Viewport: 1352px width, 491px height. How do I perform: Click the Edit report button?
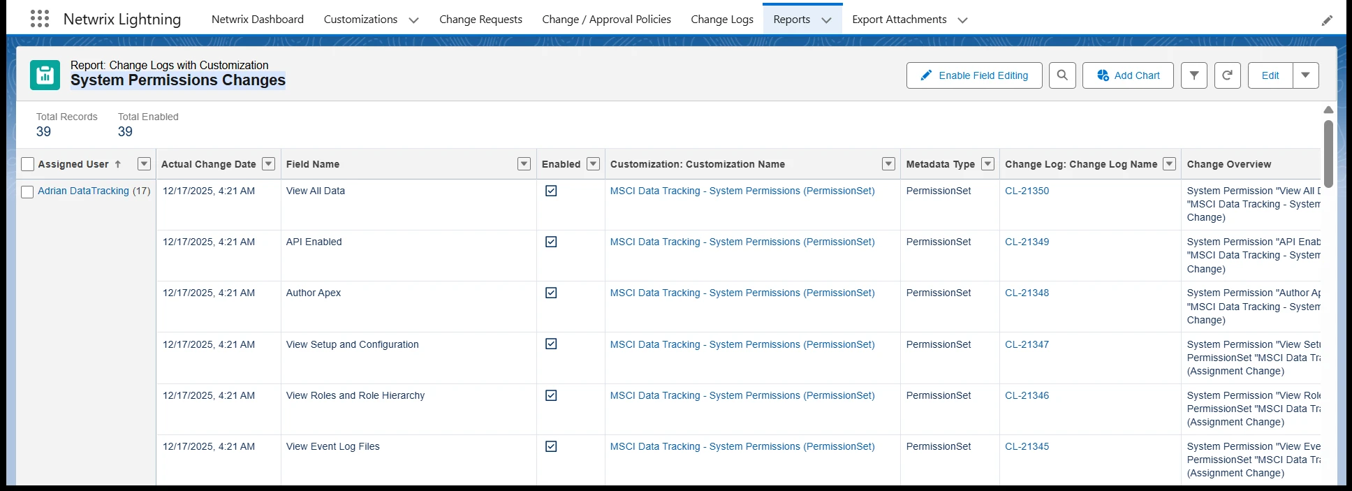coord(1270,75)
